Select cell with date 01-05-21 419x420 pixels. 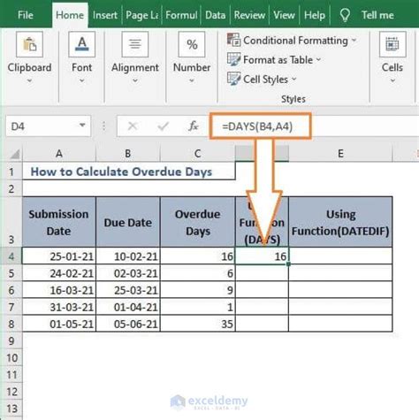tap(59, 324)
